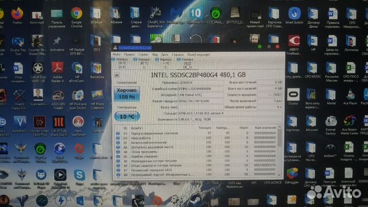Click the 10 °C temperature button

[x=127, y=116]
